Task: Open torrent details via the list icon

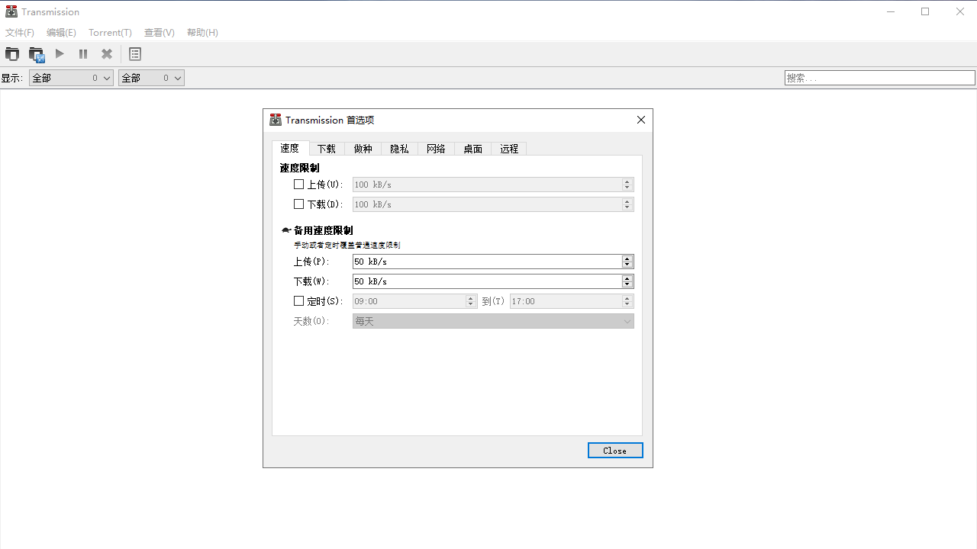Action: coord(135,54)
